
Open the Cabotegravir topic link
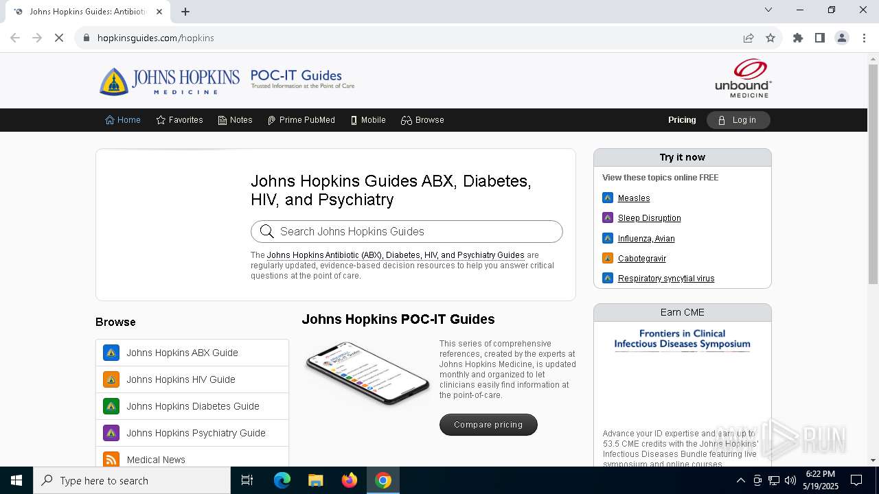(x=642, y=258)
